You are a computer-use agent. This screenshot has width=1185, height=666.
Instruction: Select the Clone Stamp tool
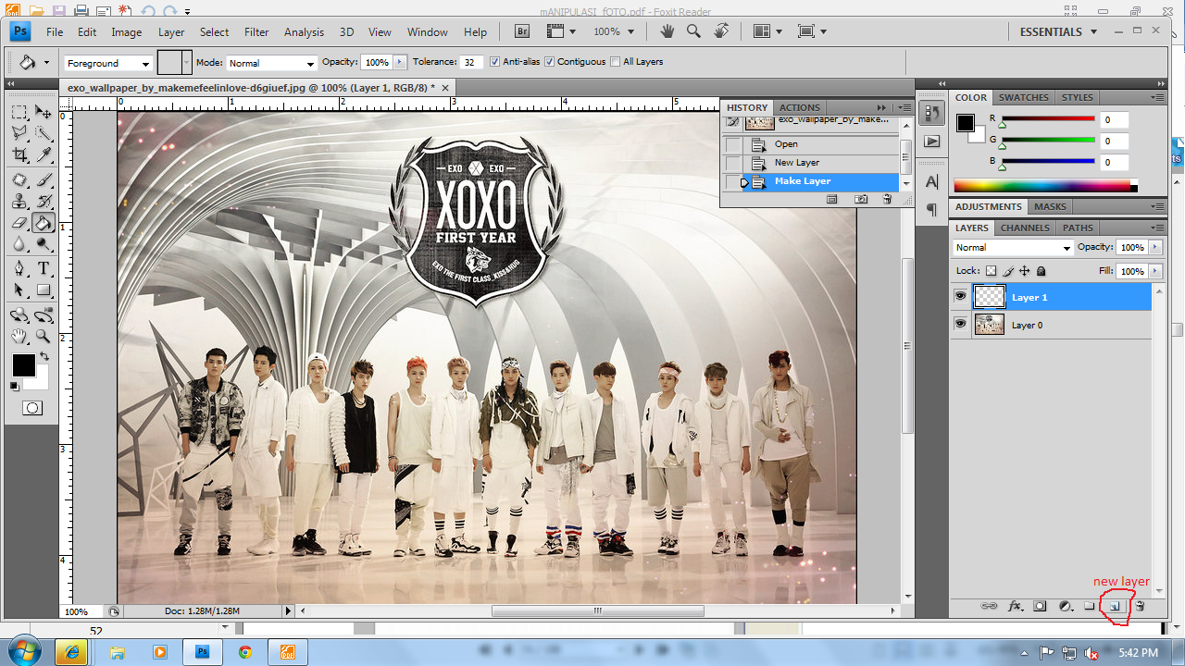click(x=19, y=201)
